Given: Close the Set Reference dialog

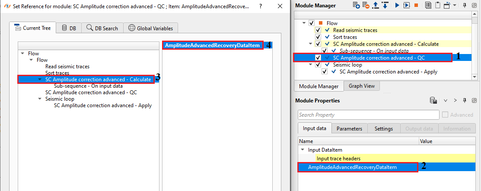Looking at the screenshot, I should [x=280, y=6].
